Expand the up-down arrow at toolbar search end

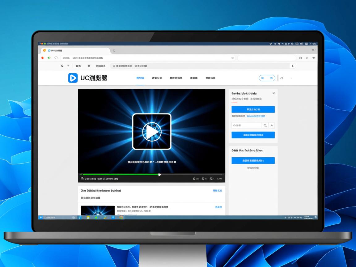[x=292, y=66]
